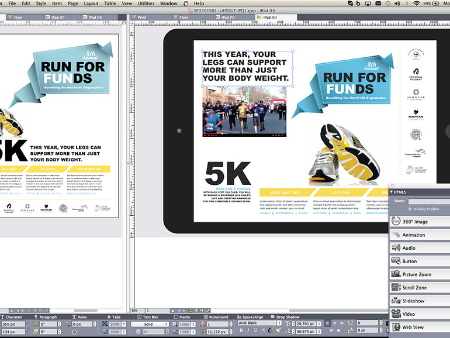Adjust the box angle stepper

click(60, 324)
